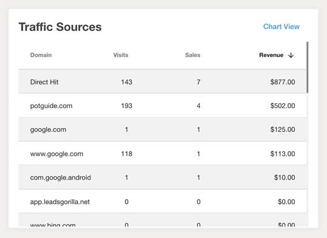Viewport: 327px width, 238px height.
Task: Click the www.google.com domain cell
Action: [x=56, y=154]
